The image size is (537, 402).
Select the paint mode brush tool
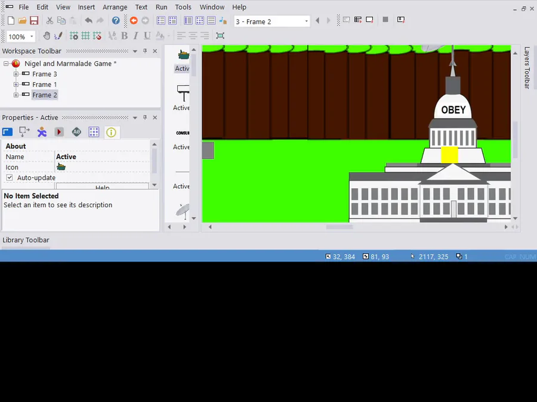pyautogui.click(x=58, y=36)
